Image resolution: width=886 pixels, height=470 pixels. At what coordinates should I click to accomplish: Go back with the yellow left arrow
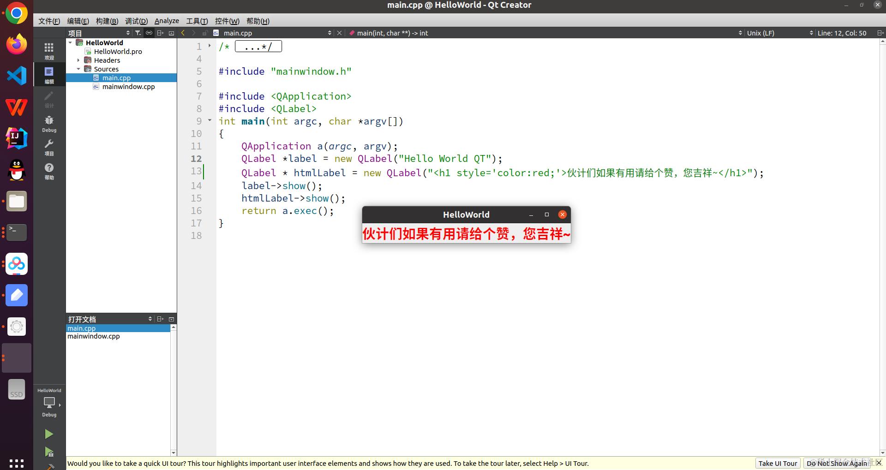[183, 33]
